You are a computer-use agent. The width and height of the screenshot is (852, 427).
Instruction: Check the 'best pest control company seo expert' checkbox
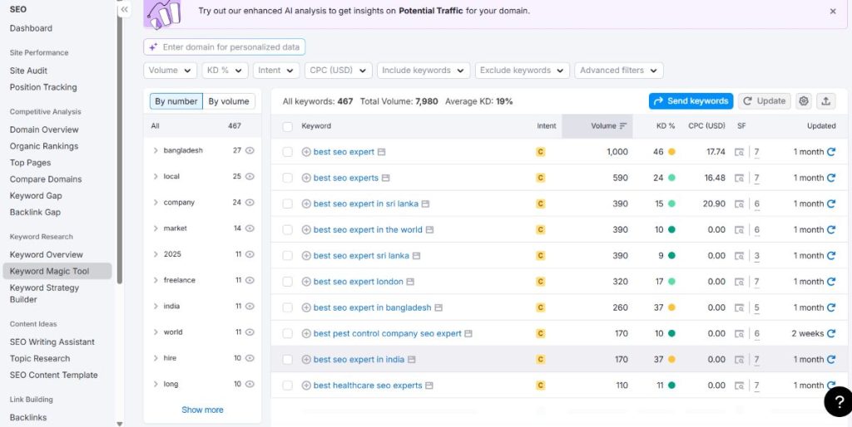(x=287, y=334)
